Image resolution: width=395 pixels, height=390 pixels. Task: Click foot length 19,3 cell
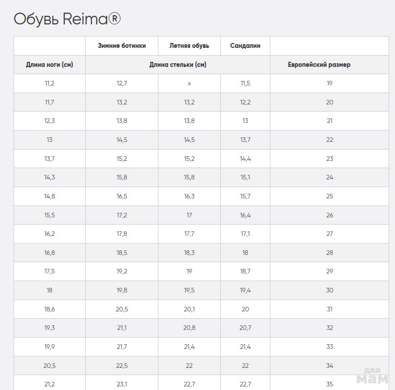[49, 328]
